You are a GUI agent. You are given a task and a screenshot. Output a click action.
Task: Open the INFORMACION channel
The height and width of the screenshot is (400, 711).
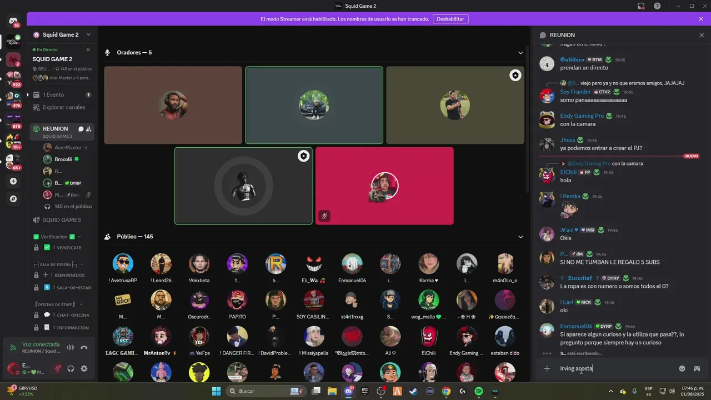62,328
